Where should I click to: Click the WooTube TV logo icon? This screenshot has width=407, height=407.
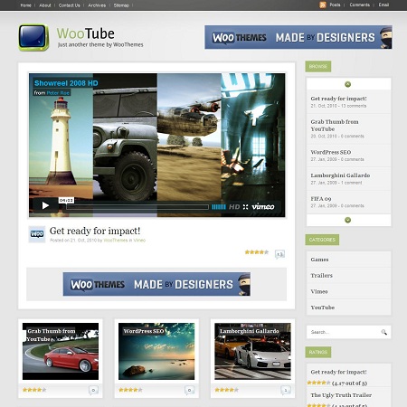(x=33, y=37)
